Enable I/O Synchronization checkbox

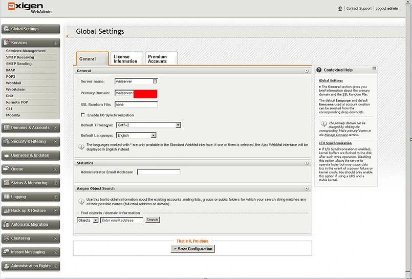coord(83,115)
